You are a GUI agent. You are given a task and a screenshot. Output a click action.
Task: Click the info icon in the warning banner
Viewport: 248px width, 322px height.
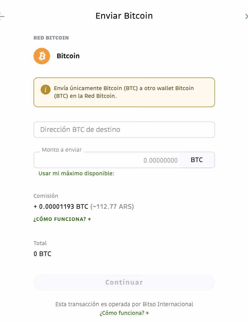[x=45, y=90]
